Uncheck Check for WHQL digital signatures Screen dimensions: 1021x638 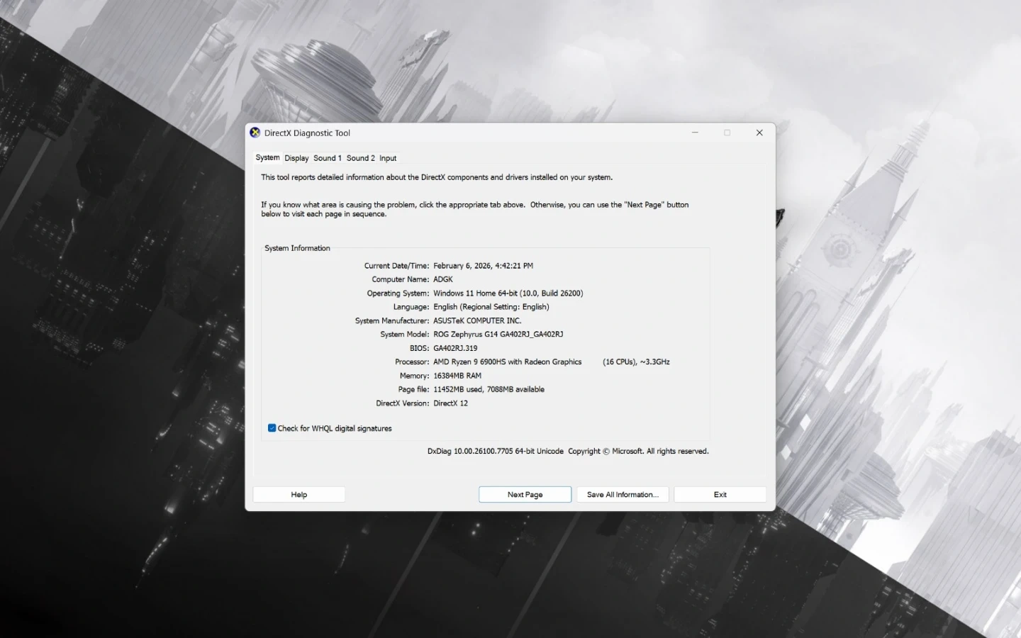[272, 428]
